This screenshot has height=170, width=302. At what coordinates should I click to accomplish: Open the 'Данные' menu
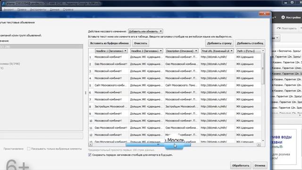(55, 9)
